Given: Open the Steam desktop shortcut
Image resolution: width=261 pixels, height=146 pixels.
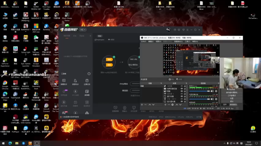Looking at the screenshot, I should [x=15, y=16].
